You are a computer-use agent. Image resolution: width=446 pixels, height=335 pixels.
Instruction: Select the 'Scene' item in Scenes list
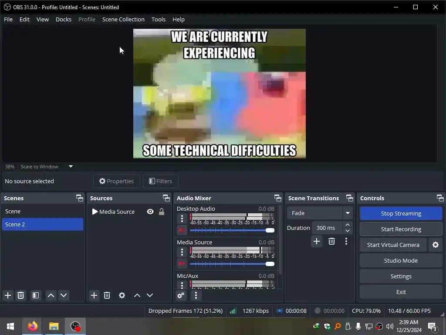pos(43,212)
